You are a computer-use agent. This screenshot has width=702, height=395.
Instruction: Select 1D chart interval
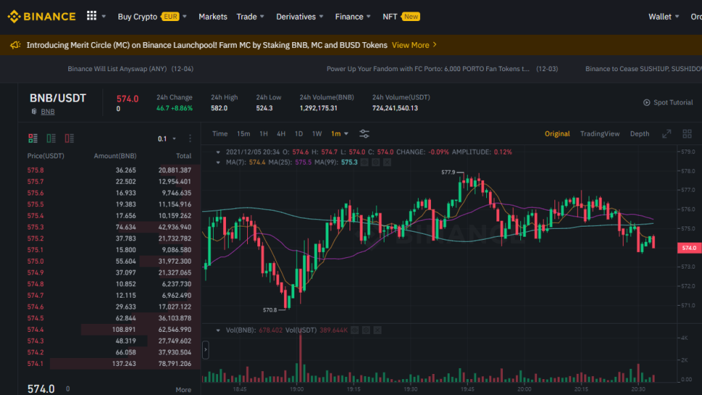pos(299,134)
